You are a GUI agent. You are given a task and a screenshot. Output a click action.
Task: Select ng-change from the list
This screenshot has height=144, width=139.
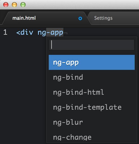[92, 137]
